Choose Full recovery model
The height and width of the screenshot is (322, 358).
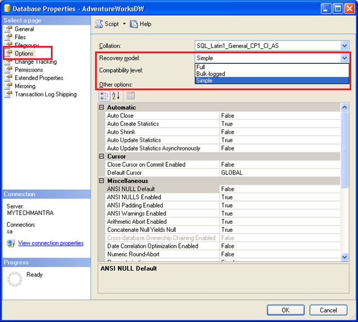pos(272,67)
